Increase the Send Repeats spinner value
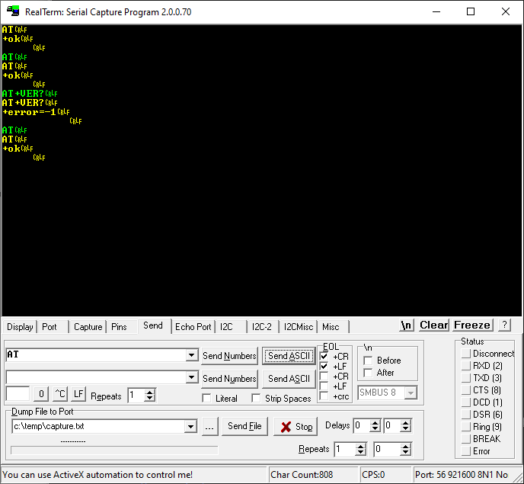The width and height of the screenshot is (524, 484). point(150,393)
